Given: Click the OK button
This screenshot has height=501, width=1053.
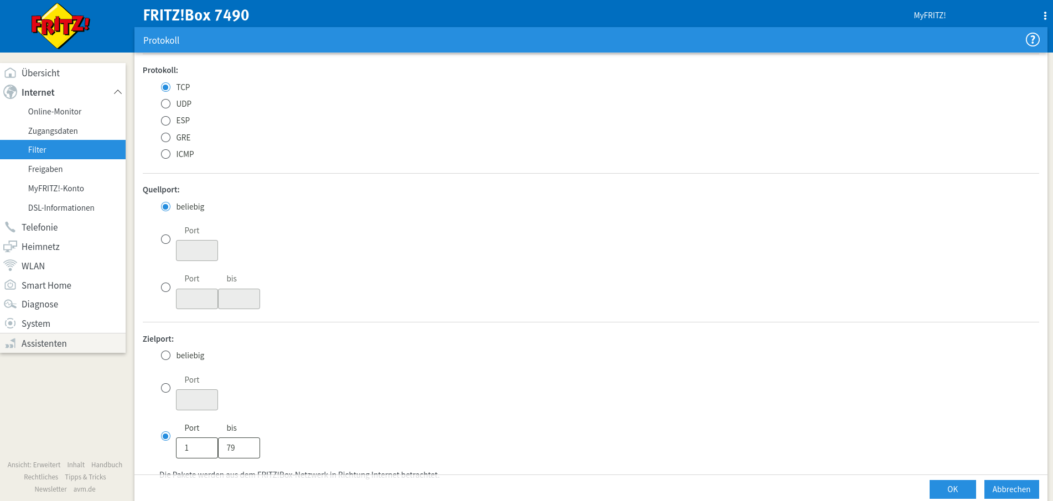Looking at the screenshot, I should point(952,489).
